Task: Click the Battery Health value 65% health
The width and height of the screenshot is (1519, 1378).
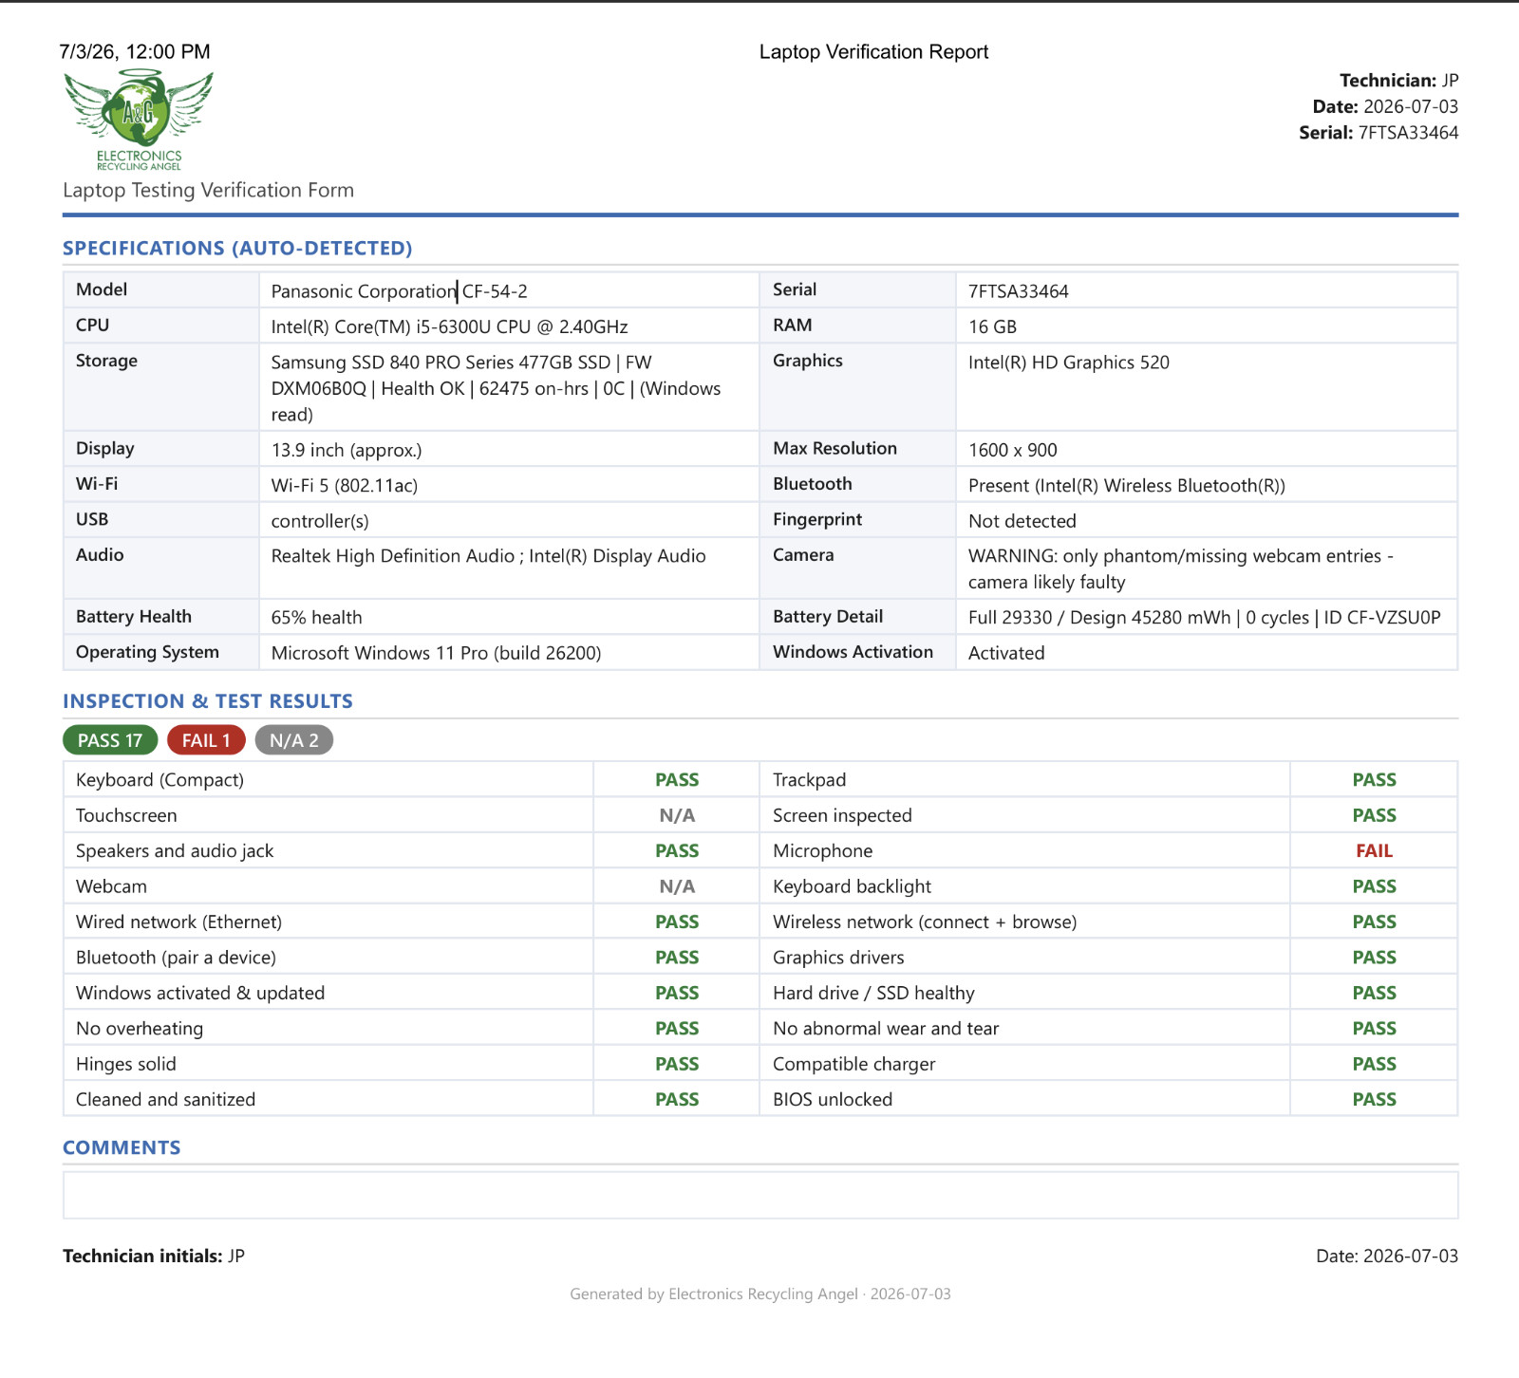Action: (317, 618)
